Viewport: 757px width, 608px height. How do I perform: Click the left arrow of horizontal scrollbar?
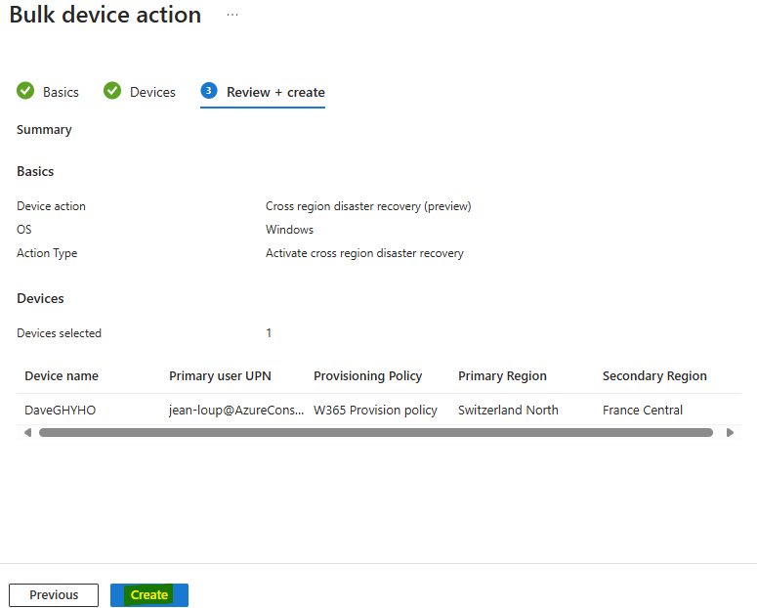pos(27,433)
